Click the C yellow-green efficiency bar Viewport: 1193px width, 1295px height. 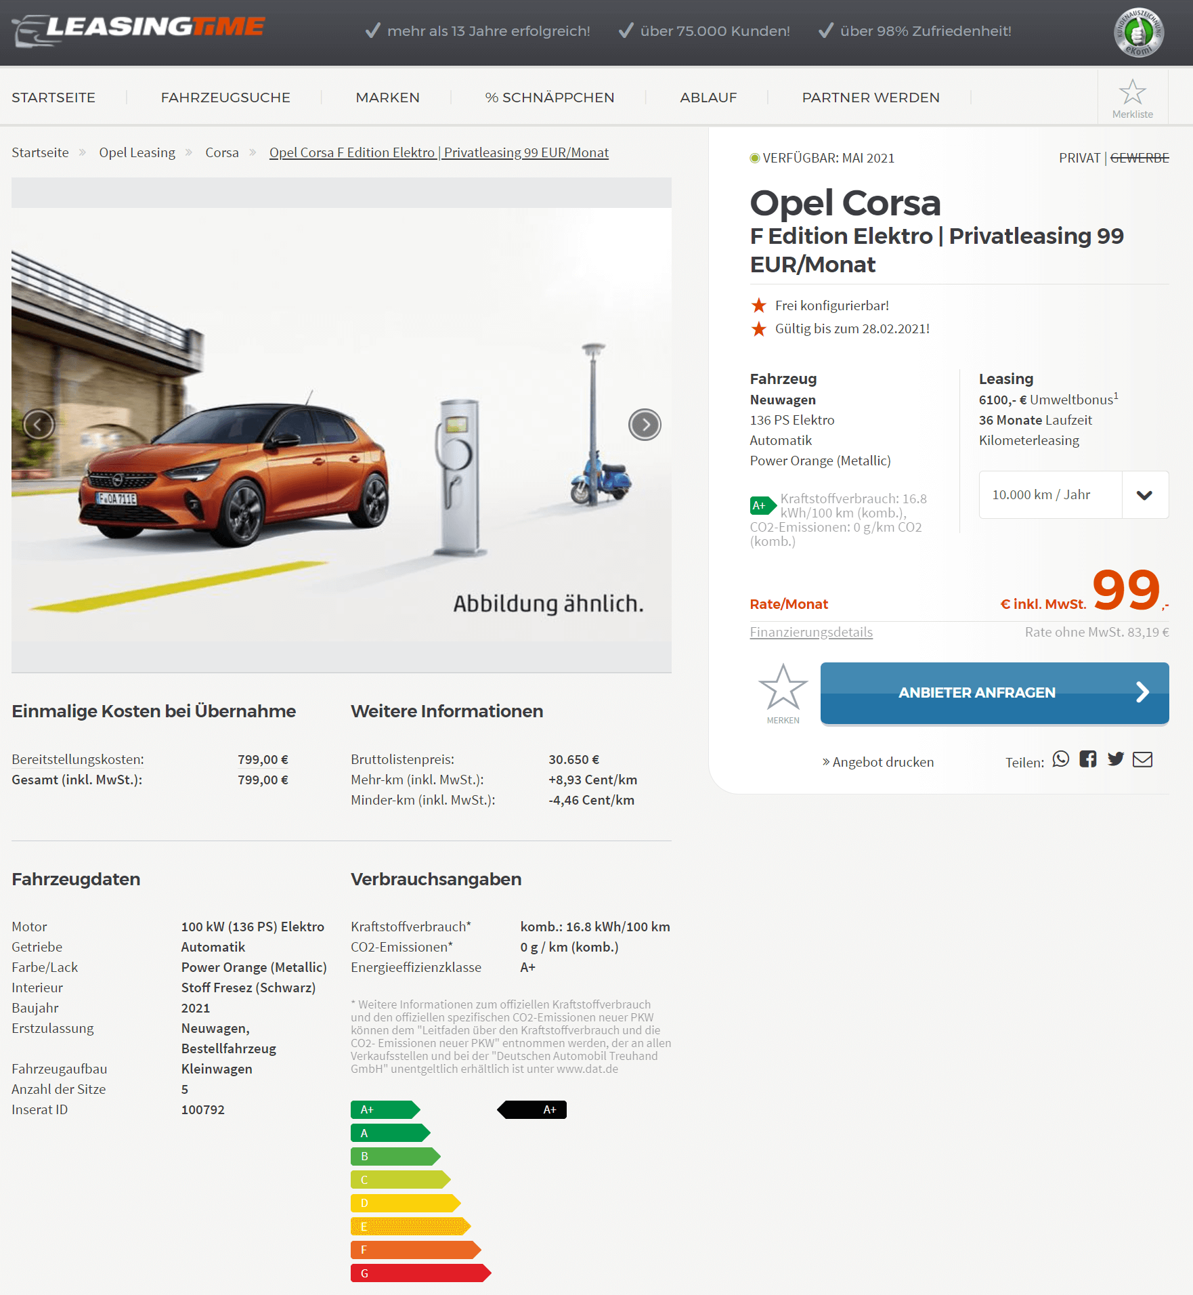pyautogui.click(x=401, y=1180)
